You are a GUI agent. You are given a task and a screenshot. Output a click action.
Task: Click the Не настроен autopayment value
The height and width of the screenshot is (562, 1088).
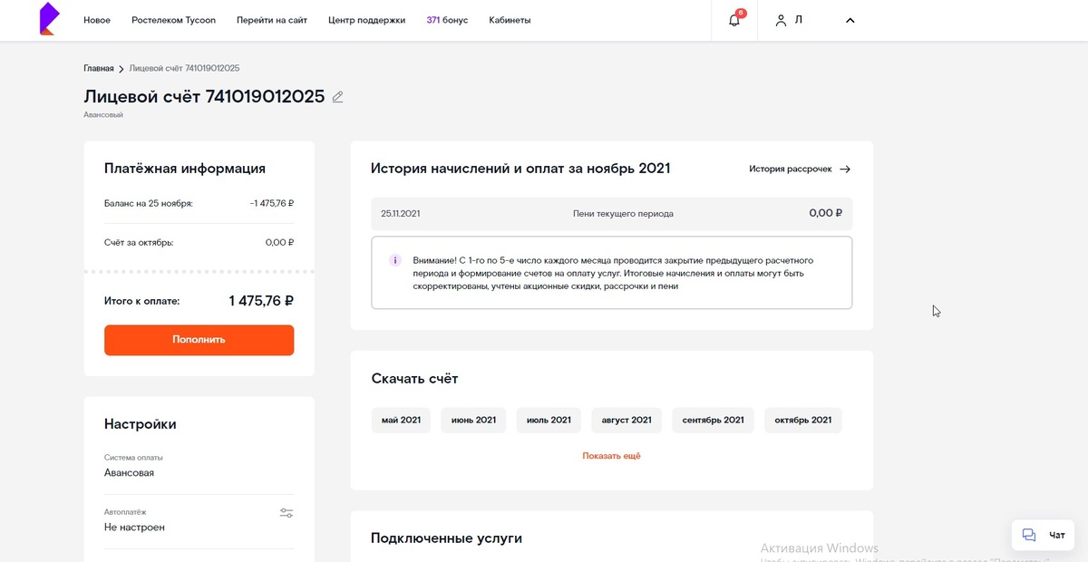click(134, 528)
